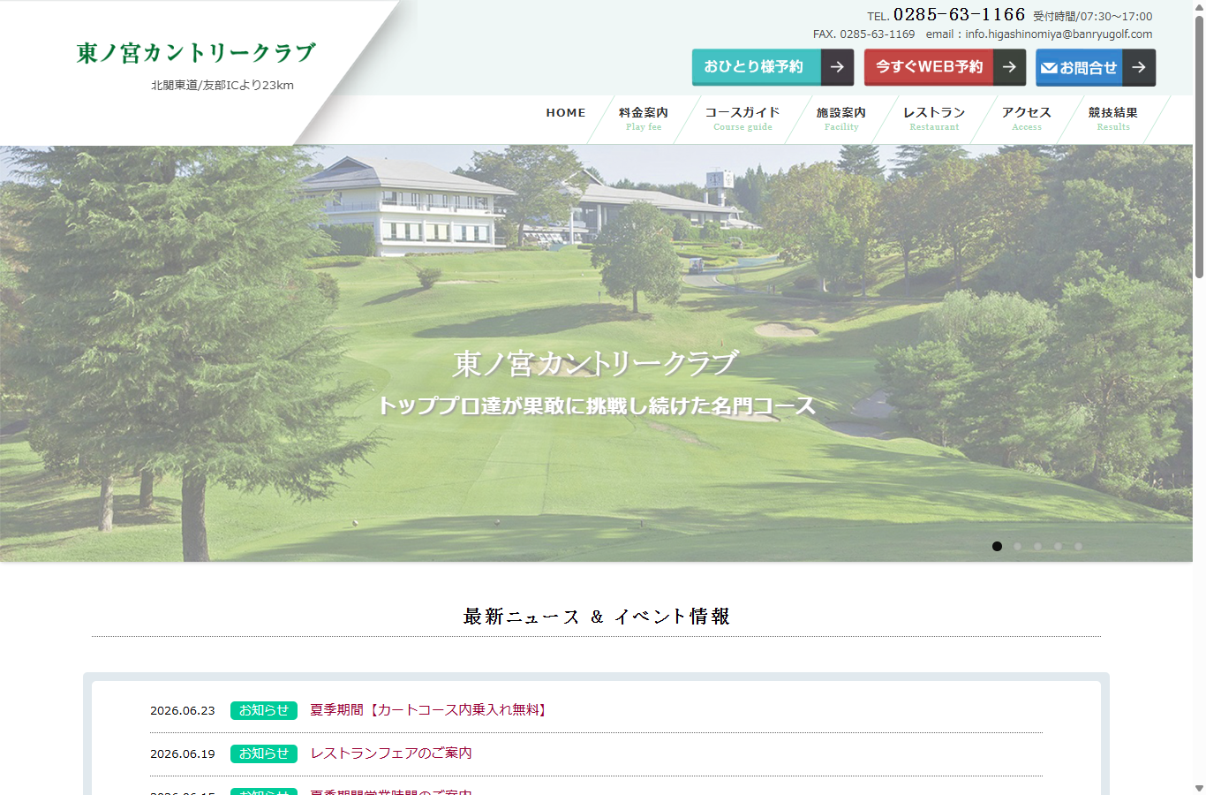
Task: Switch to the second carousel slide dot
Action: click(x=1017, y=546)
